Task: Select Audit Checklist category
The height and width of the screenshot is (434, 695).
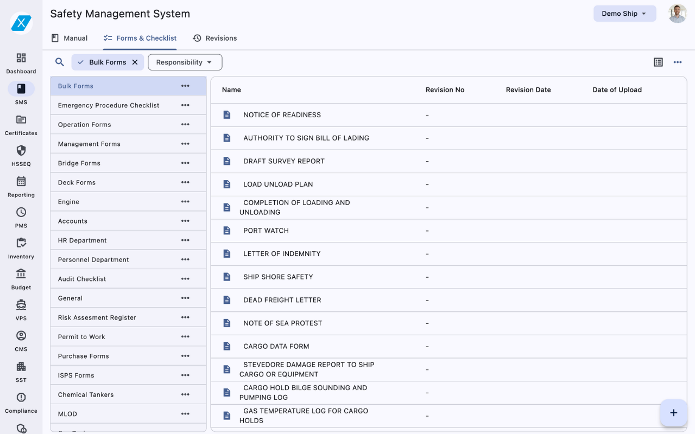Action: pyautogui.click(x=128, y=279)
